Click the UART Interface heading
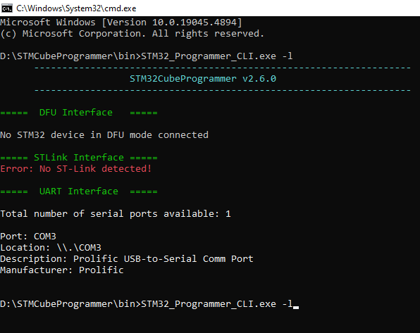 point(79,191)
